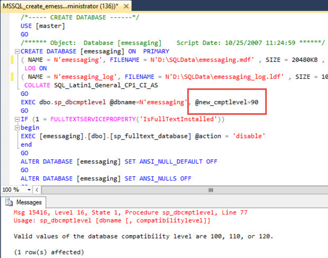Click on 'USE [master]' line

(43, 26)
